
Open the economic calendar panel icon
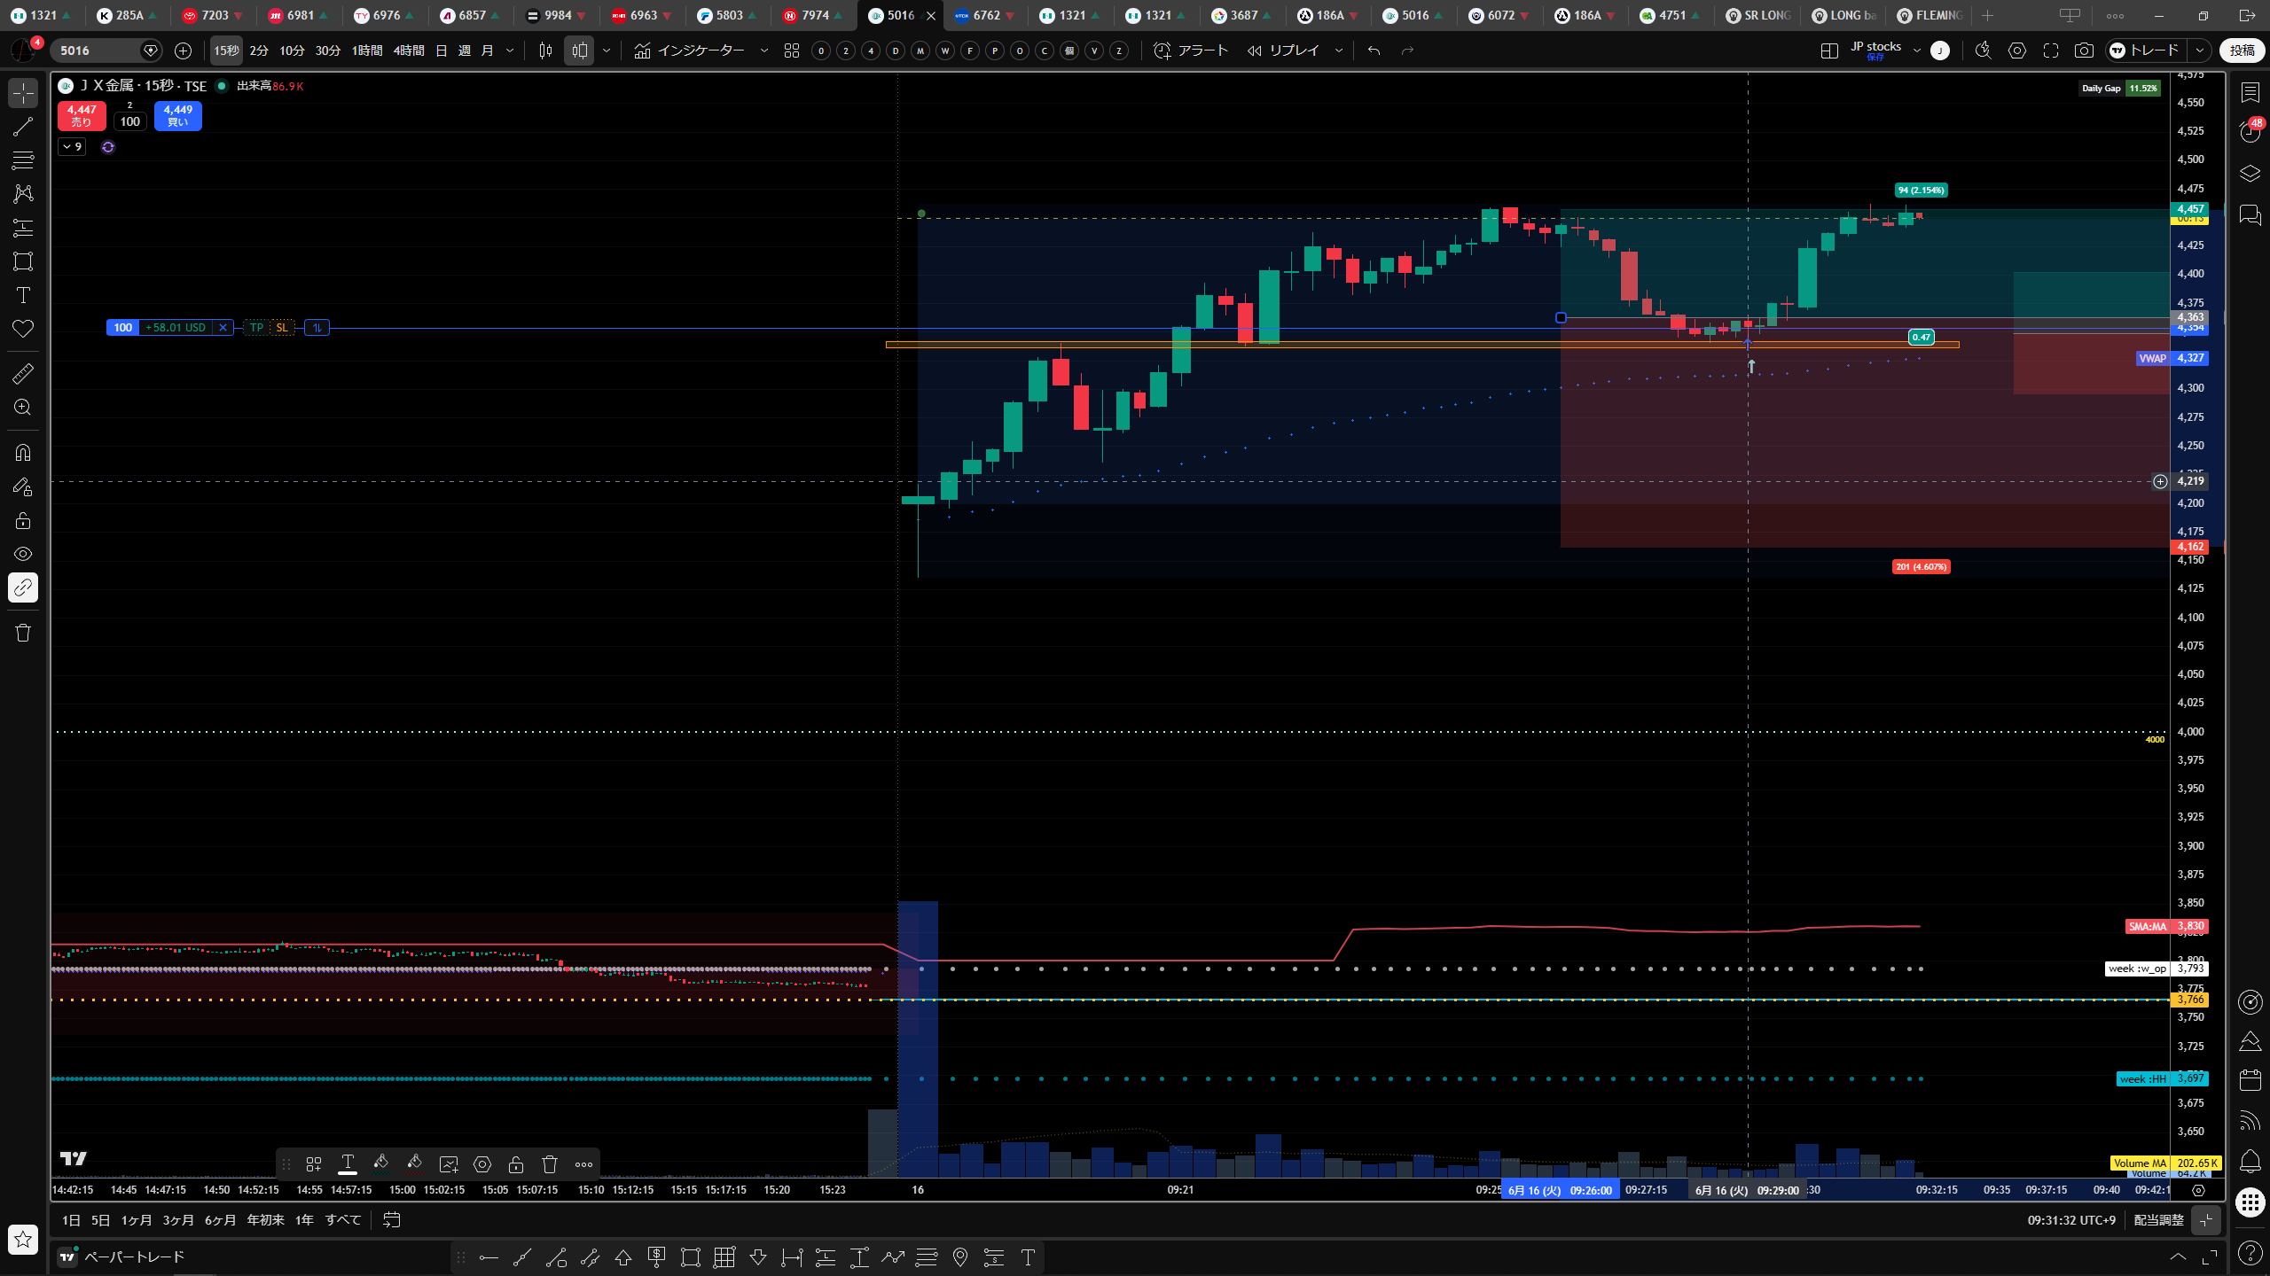tap(2250, 1080)
